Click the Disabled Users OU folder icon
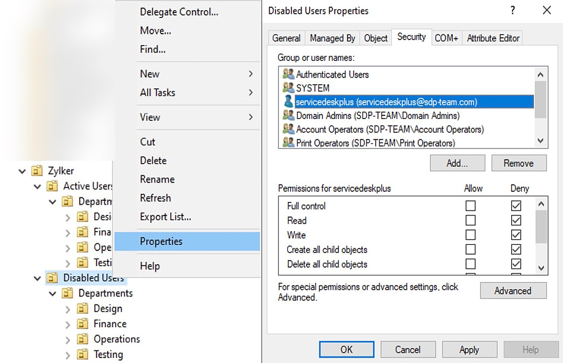Viewport: 563px width, 363px height. [x=52, y=278]
